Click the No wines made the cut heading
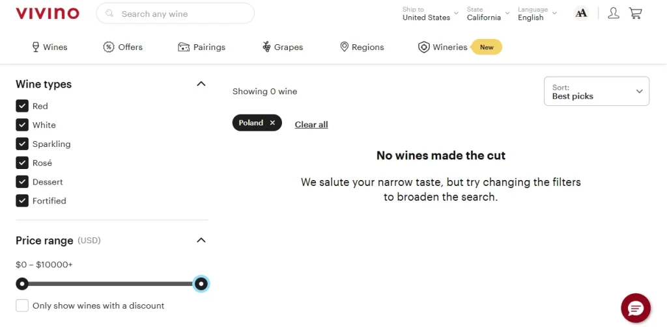The height and width of the screenshot is (327, 667). (441, 155)
